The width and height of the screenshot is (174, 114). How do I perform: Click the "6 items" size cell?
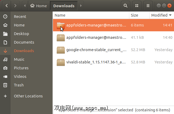click(137, 25)
